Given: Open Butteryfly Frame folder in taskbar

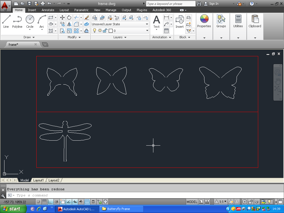Looking at the screenshot, I should (121, 209).
